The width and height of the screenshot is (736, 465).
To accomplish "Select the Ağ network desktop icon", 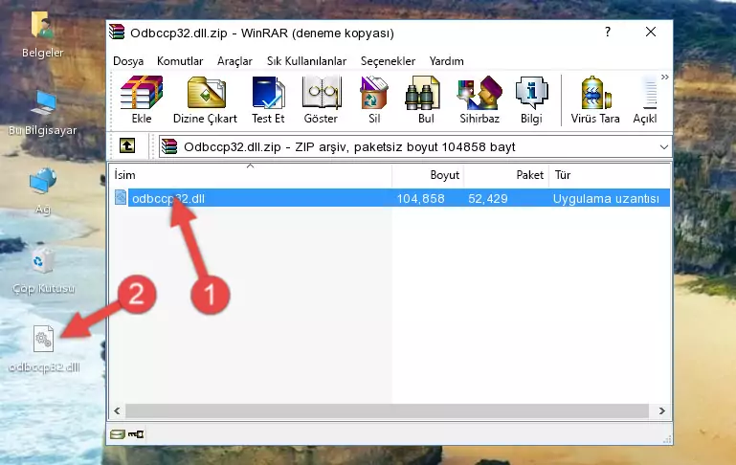I will [x=43, y=191].
